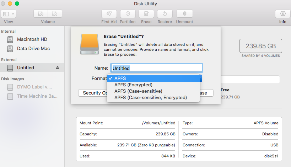Choose APFS (Case-sensitive) format
Image resolution: width=291 pixels, height=167 pixels.
[153, 91]
